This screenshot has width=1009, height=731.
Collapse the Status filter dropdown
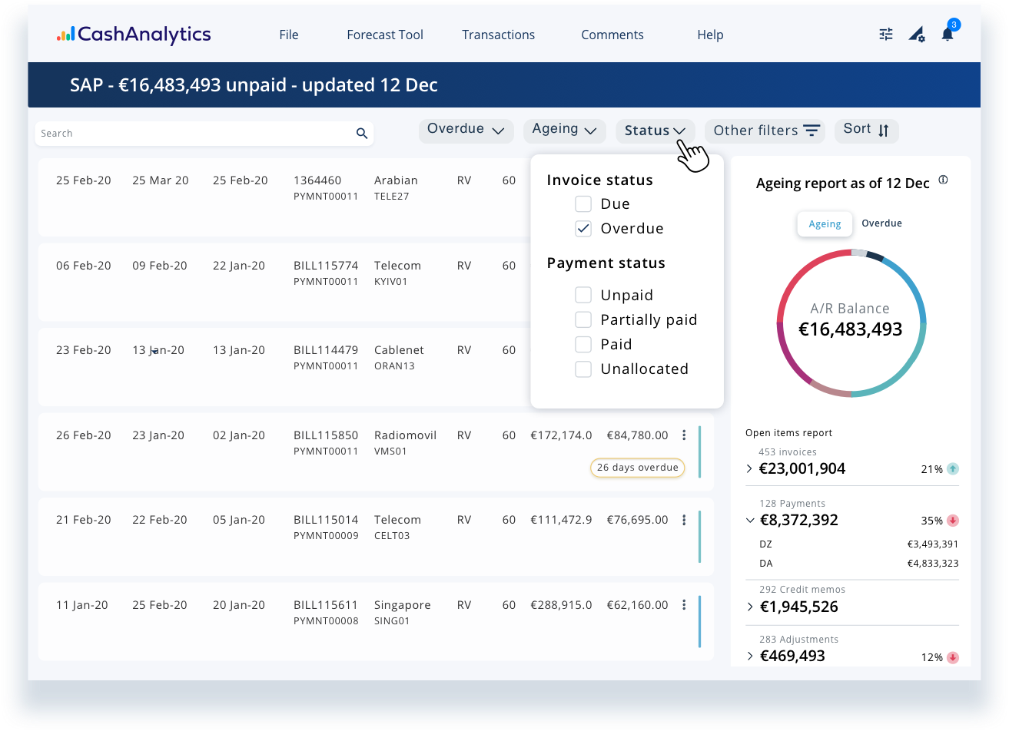coord(655,131)
